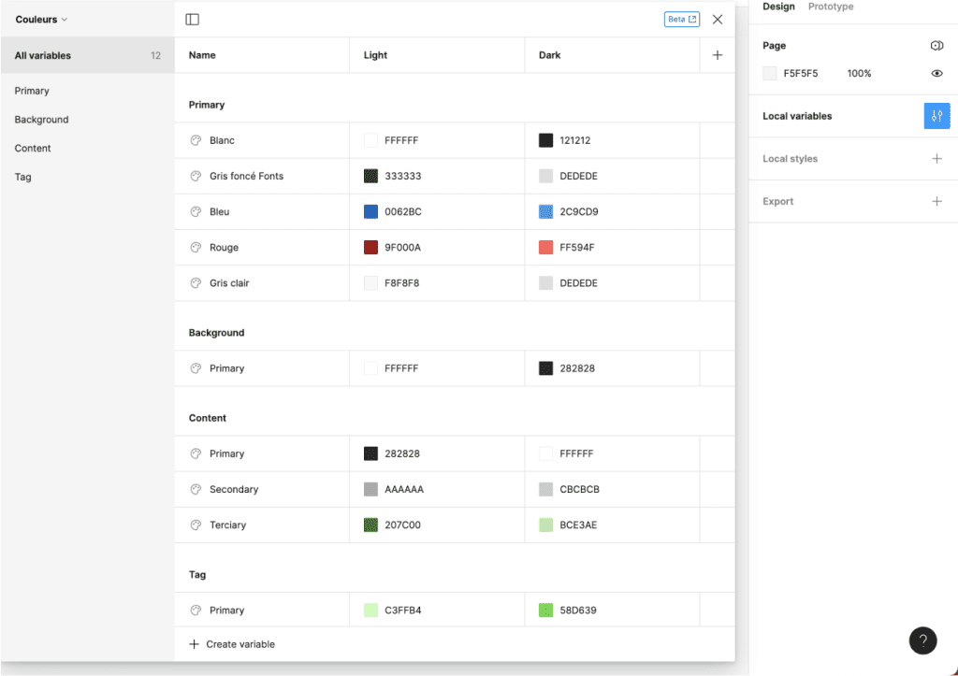Select the Secondary variable name

coord(234,489)
